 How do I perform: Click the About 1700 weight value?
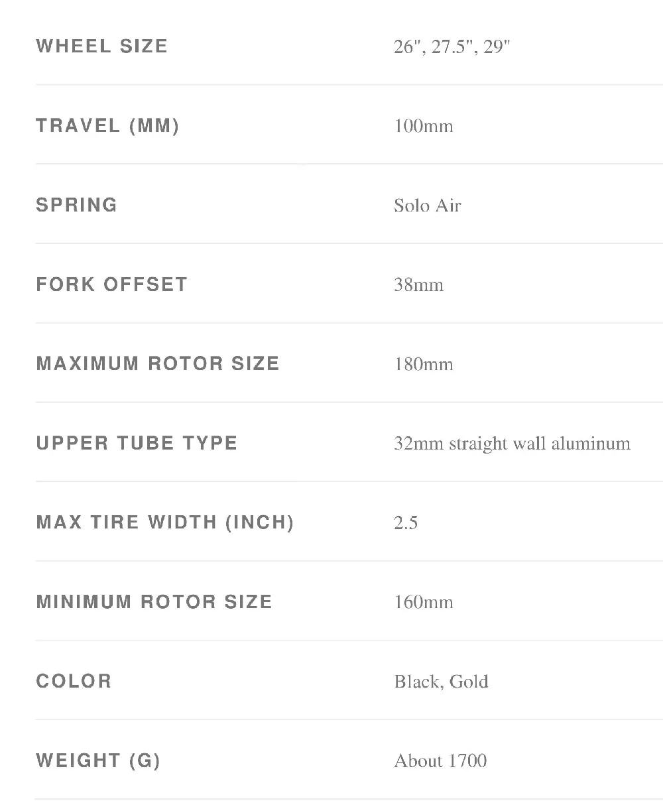[x=440, y=761]
